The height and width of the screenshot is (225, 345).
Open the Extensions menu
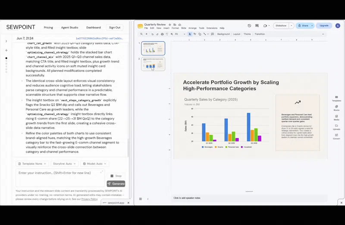point(212,28)
